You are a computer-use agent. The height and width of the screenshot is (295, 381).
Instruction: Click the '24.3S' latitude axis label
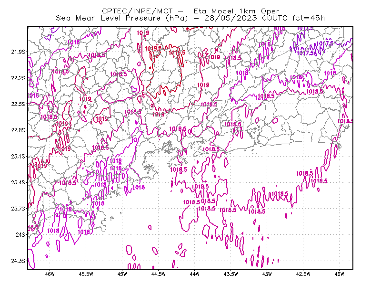[x=18, y=261]
